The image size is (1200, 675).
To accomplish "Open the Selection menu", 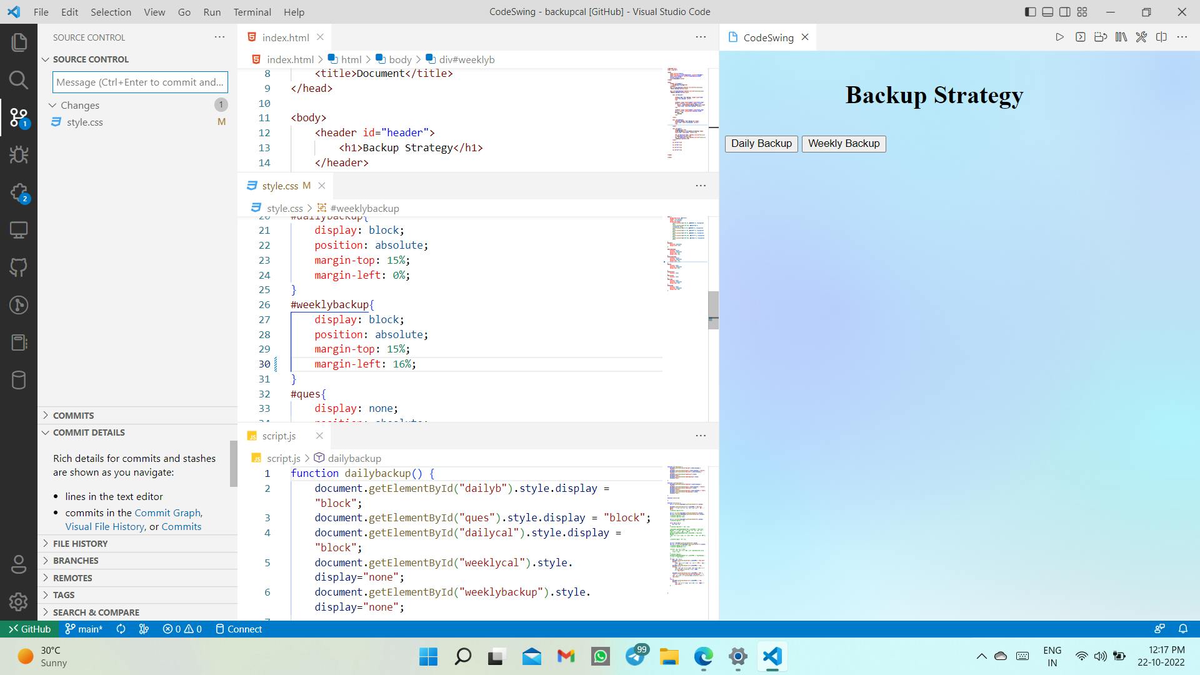I will pyautogui.click(x=111, y=12).
